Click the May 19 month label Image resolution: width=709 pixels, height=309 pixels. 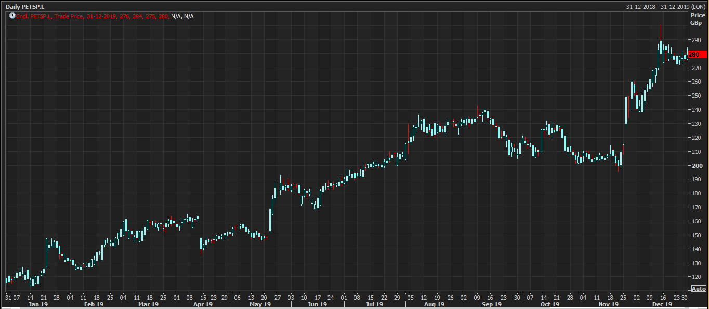pyautogui.click(x=260, y=305)
